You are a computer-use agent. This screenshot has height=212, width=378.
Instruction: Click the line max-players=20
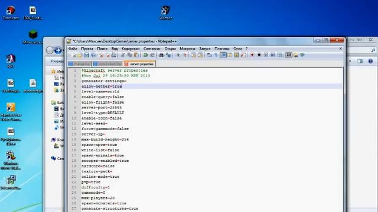point(98,198)
